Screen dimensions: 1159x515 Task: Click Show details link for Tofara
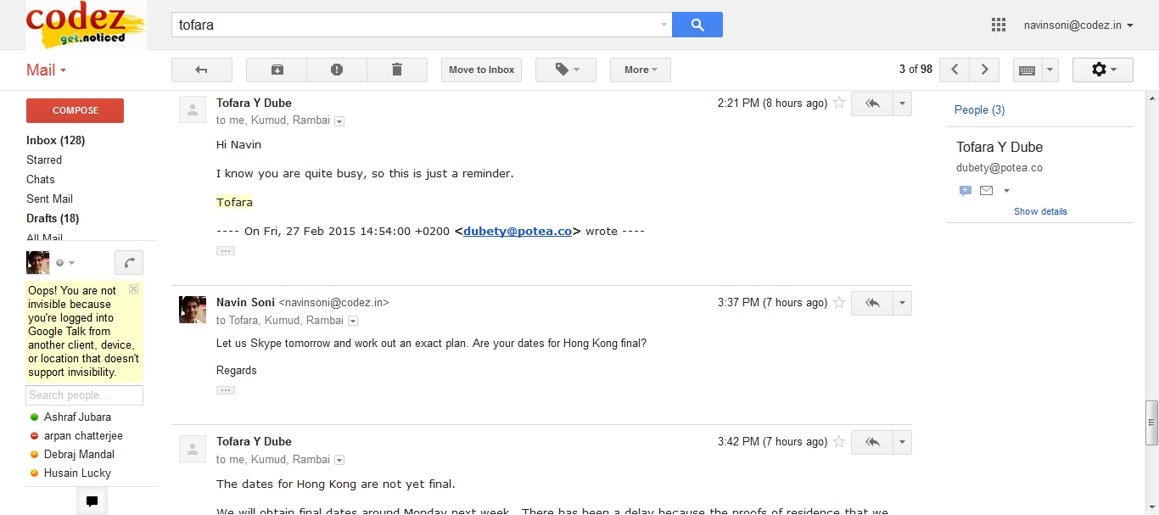click(x=1040, y=211)
